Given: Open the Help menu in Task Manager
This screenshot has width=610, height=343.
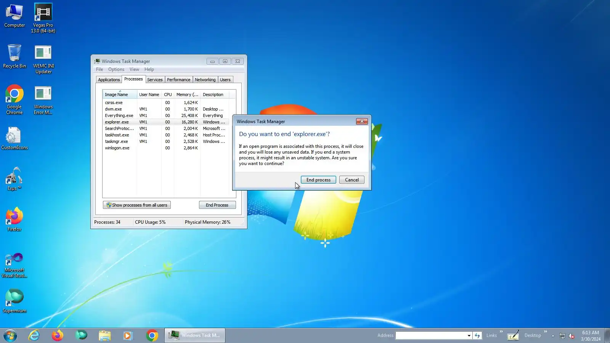Looking at the screenshot, I should click(x=149, y=69).
